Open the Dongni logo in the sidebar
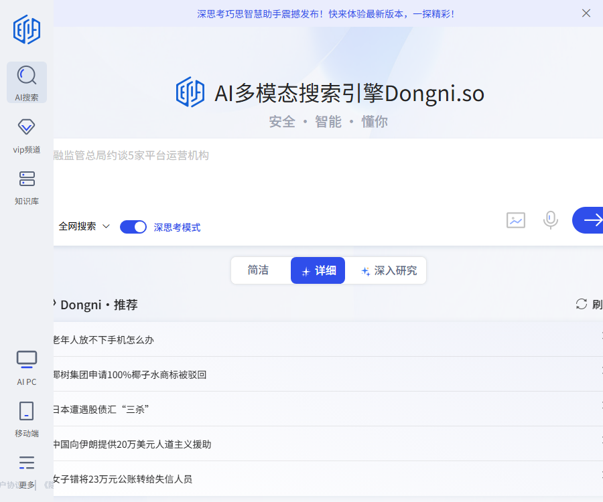 point(27,29)
